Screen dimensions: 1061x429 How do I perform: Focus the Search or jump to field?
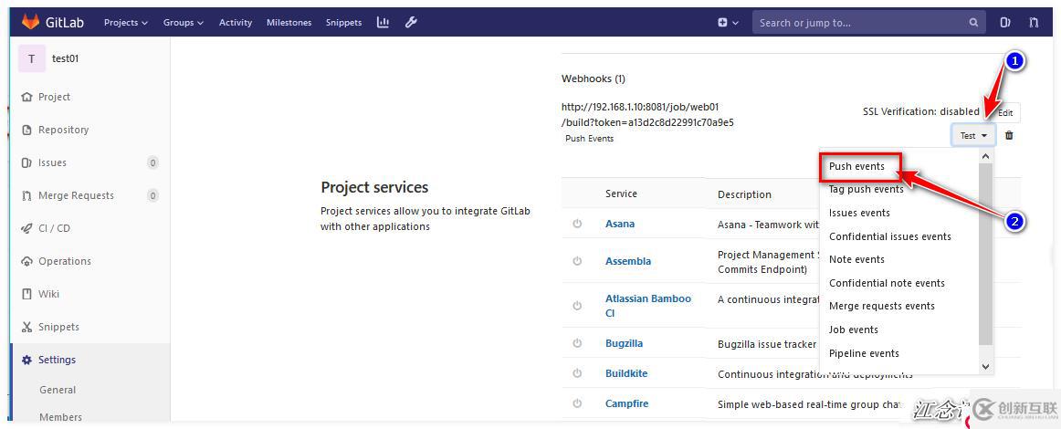coord(858,23)
